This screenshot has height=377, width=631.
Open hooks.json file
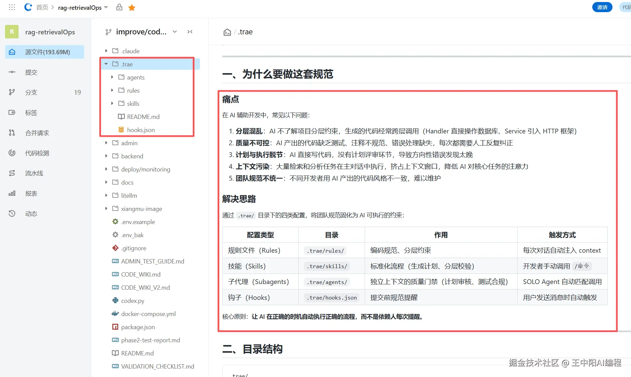pos(141,130)
